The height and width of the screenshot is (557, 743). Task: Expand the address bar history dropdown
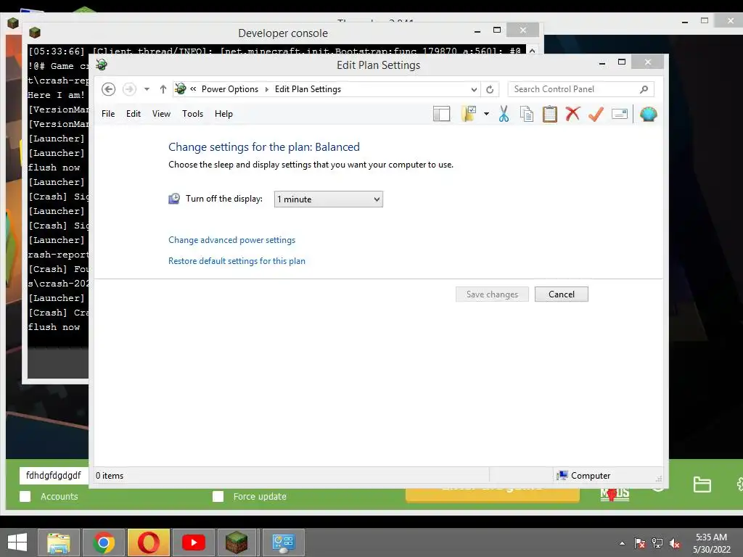[x=474, y=89]
